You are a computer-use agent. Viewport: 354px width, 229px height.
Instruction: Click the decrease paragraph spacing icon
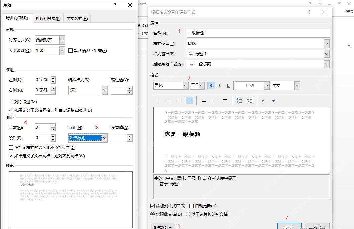(250, 101)
